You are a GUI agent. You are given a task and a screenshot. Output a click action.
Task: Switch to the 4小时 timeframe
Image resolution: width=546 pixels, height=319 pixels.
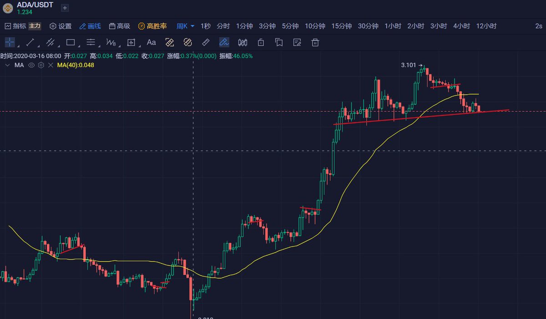(461, 26)
